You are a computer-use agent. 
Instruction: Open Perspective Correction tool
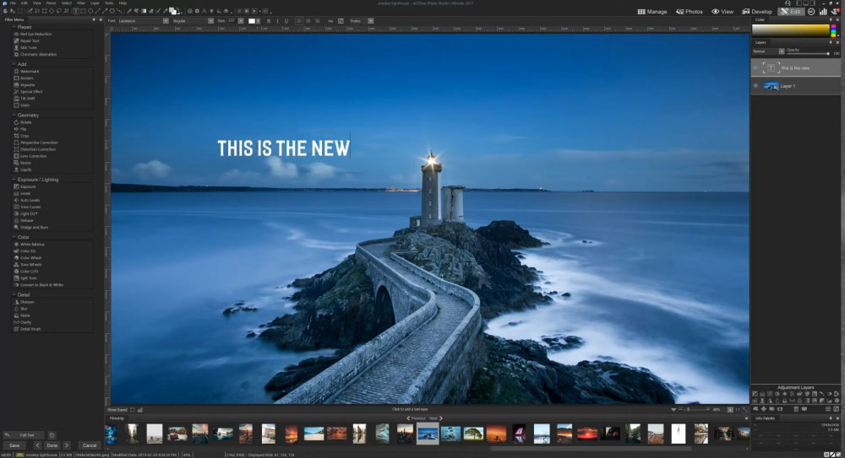tap(35, 143)
